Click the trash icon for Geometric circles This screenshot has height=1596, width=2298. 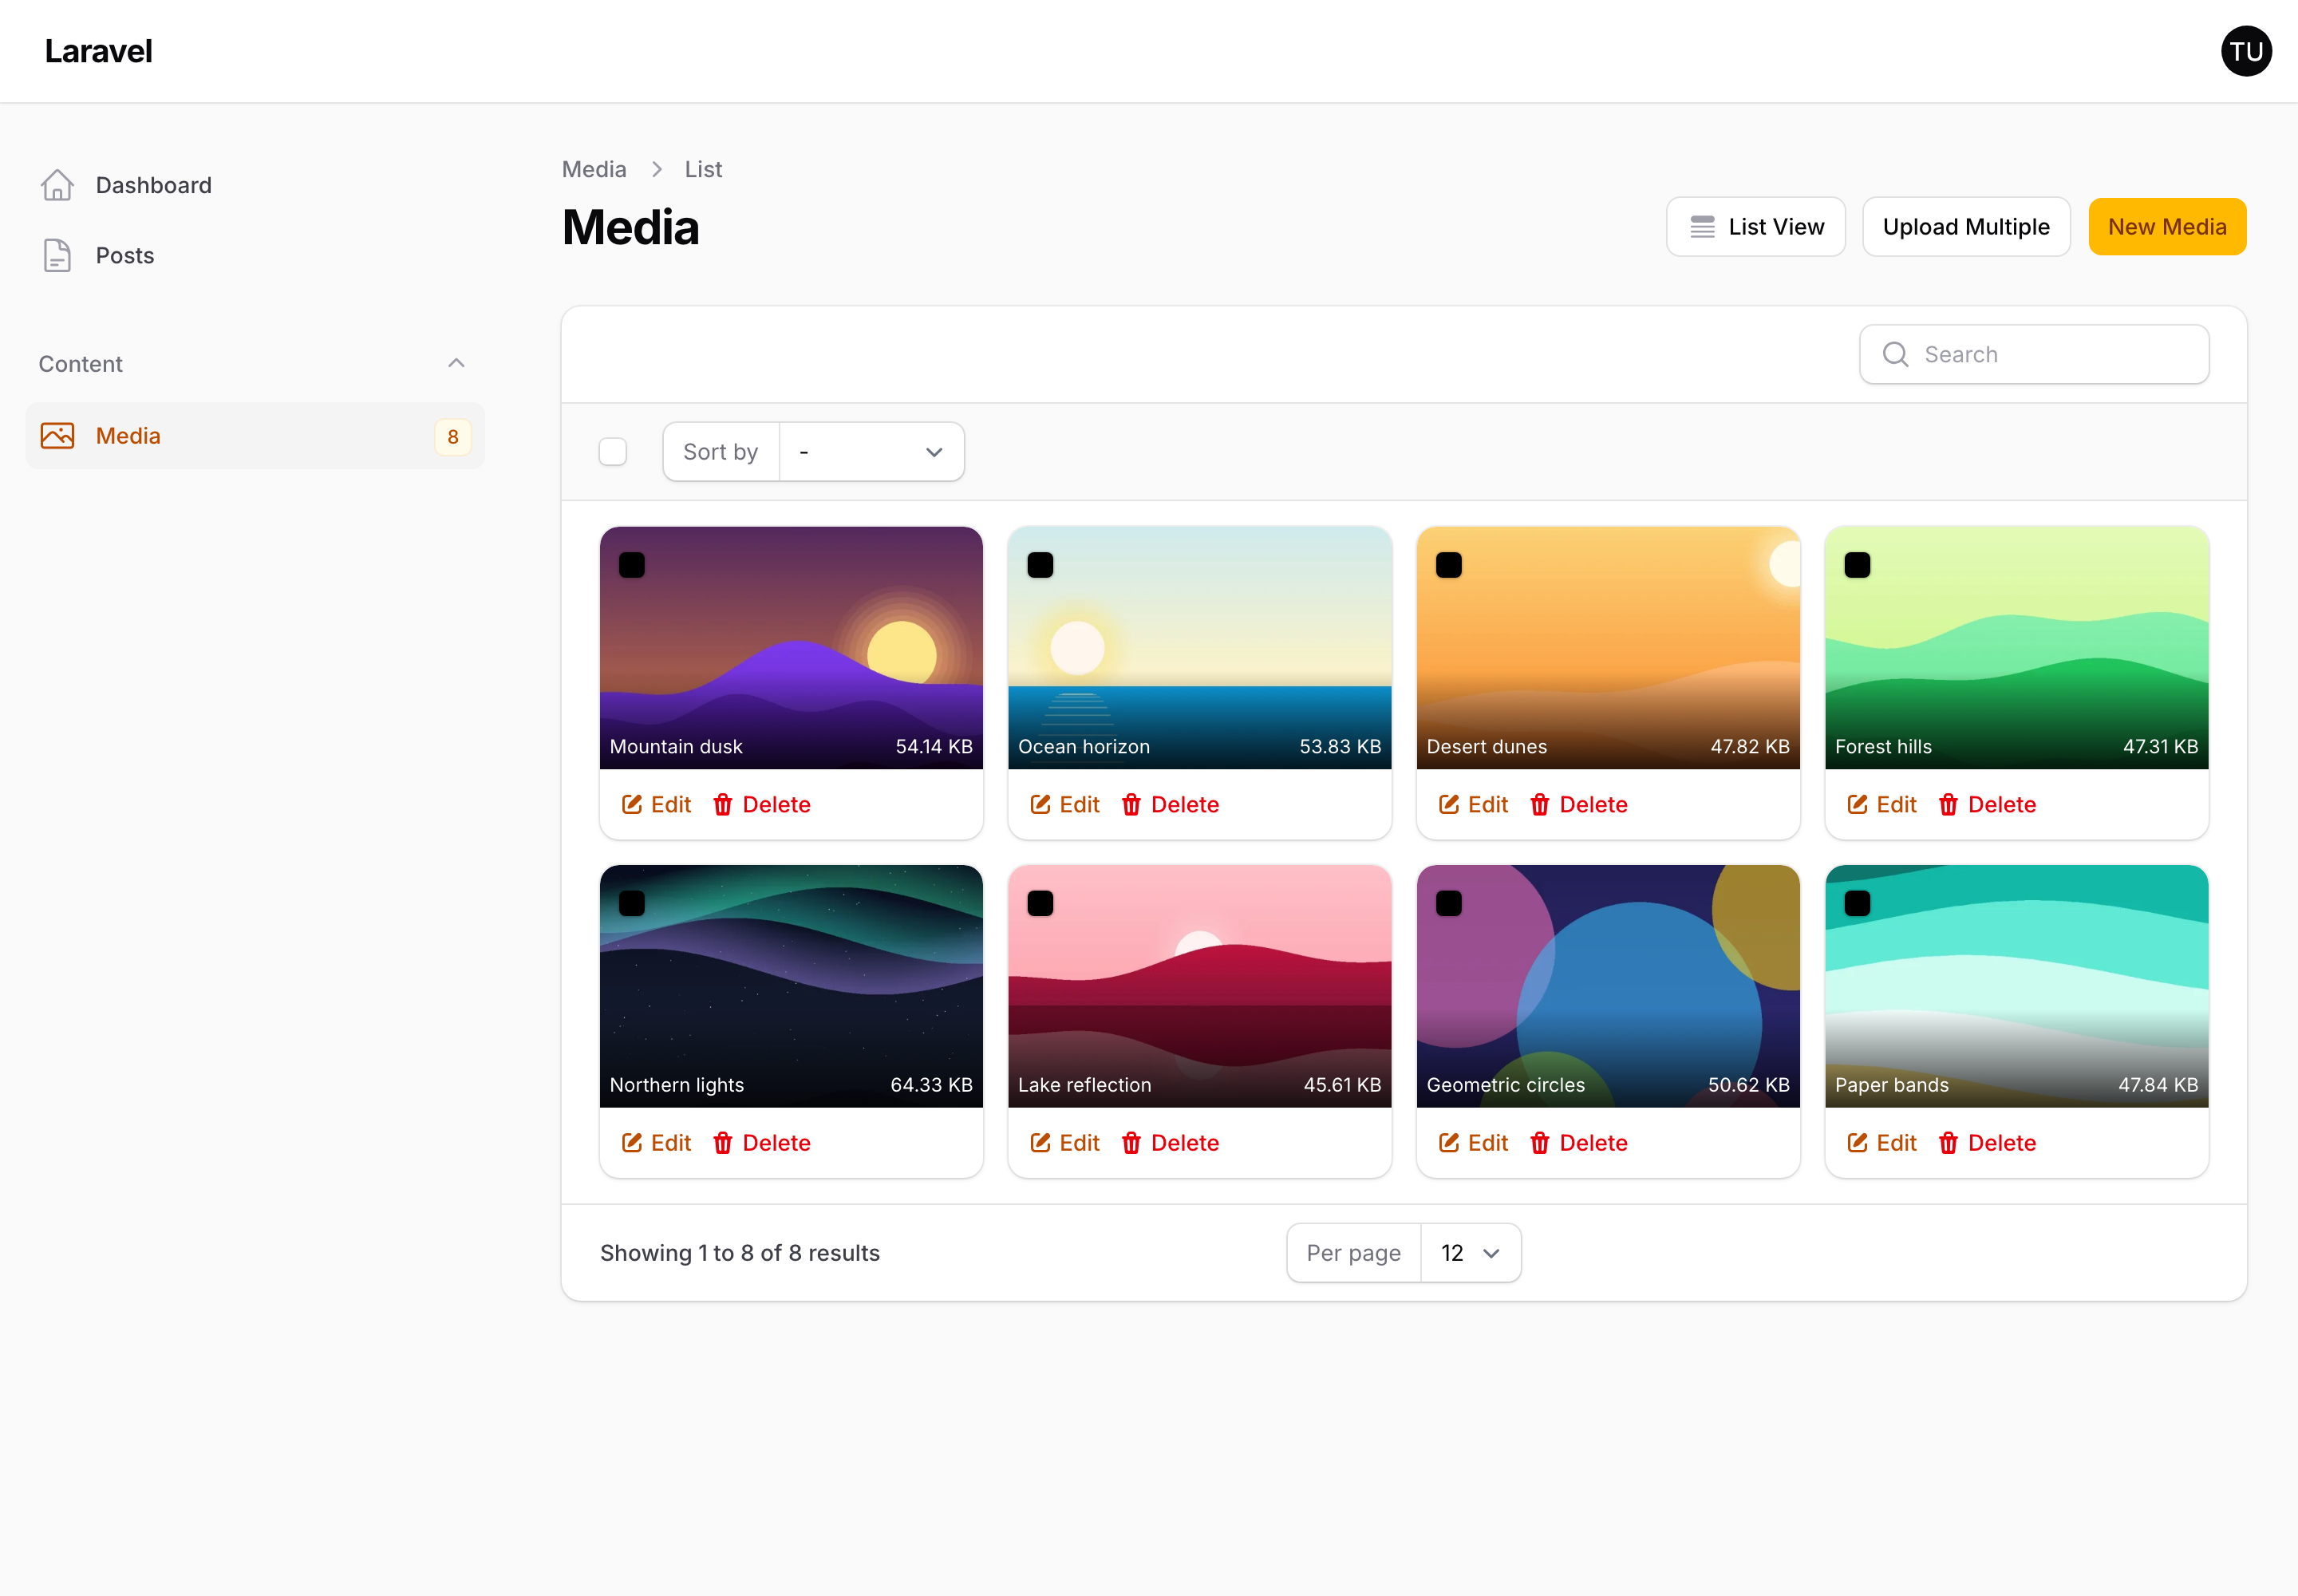(x=1540, y=1143)
